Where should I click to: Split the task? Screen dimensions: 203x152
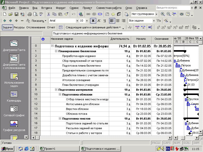(x=100, y=14)
